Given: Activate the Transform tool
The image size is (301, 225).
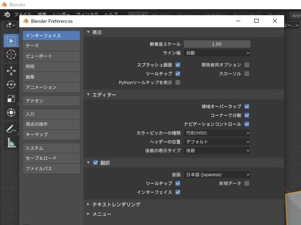Looking at the screenshot, I should [11, 112].
